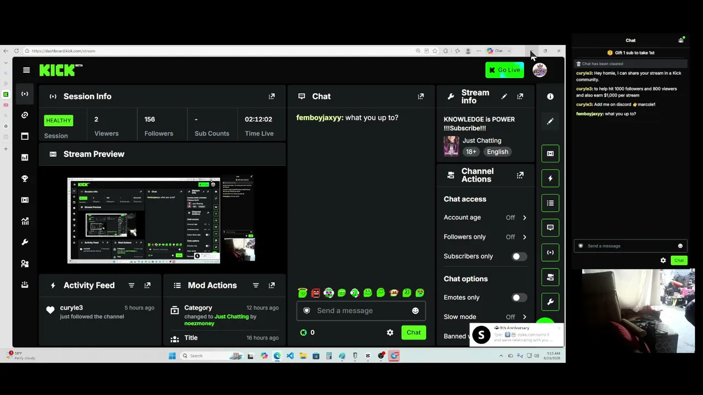Open a new tab with the plus button
The height and width of the screenshot is (395, 703).
point(6,149)
